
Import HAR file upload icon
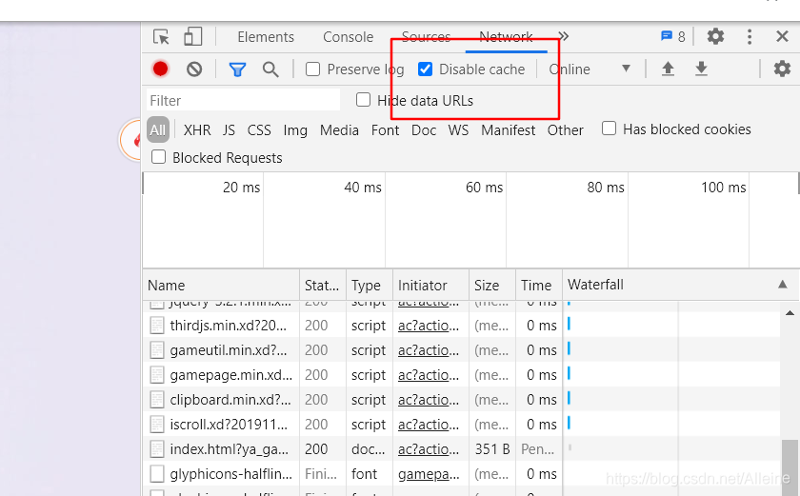click(x=668, y=69)
